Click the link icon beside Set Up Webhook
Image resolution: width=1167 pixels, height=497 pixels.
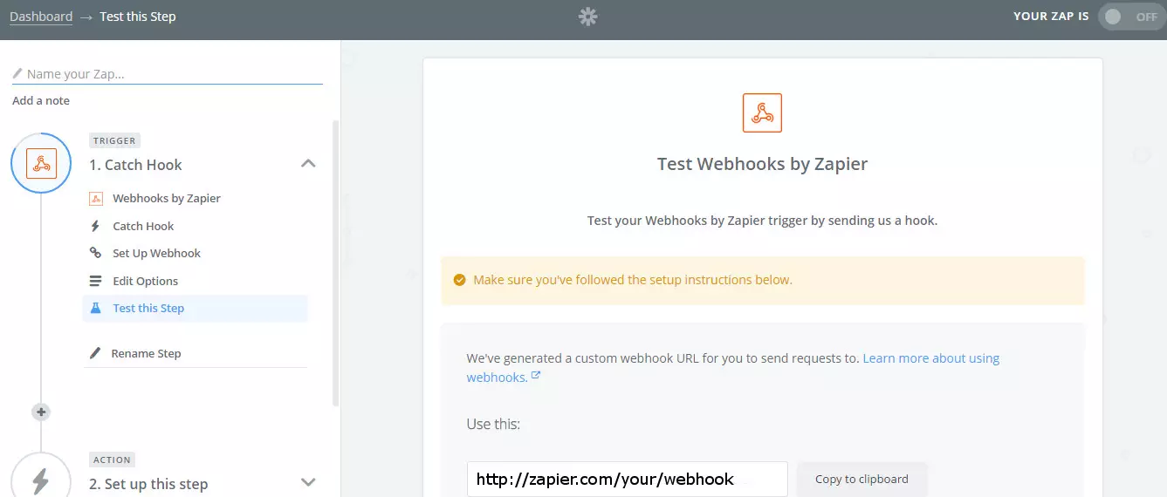pos(96,253)
